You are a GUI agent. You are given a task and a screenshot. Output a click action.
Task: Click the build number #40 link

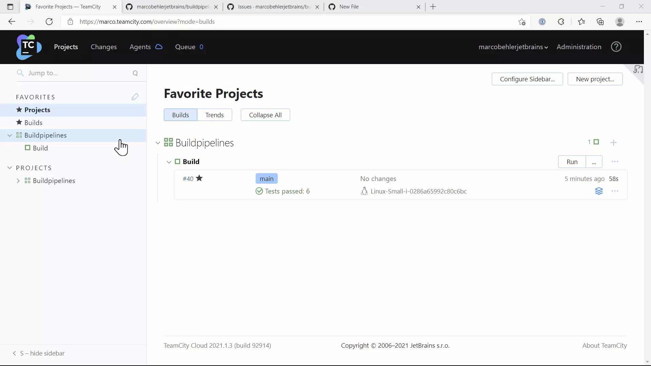click(188, 179)
